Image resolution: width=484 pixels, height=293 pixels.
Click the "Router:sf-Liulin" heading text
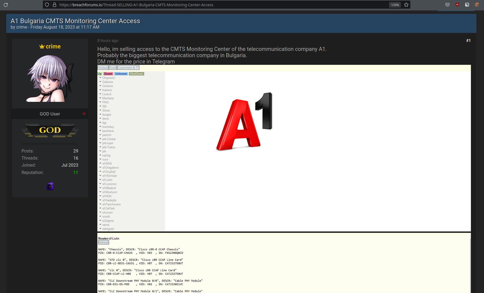109,239
